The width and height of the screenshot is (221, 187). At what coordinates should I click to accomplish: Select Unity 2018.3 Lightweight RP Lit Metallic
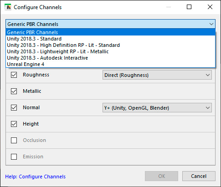pos(110,51)
